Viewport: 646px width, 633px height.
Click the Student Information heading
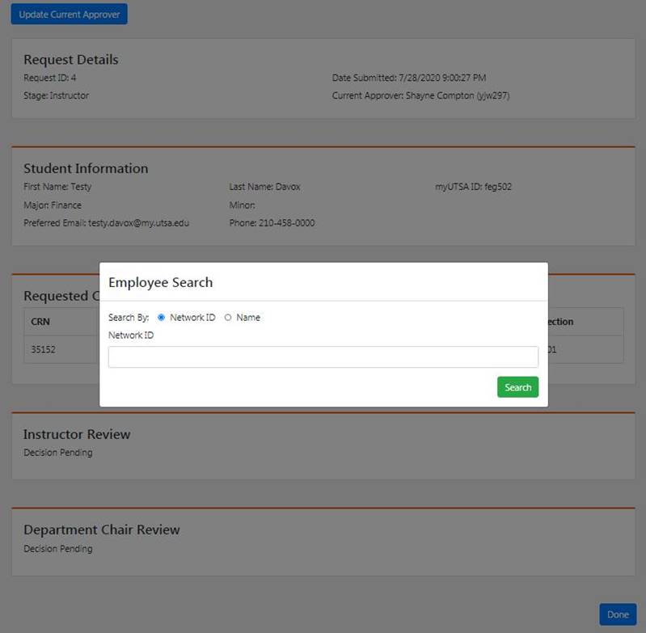(86, 168)
